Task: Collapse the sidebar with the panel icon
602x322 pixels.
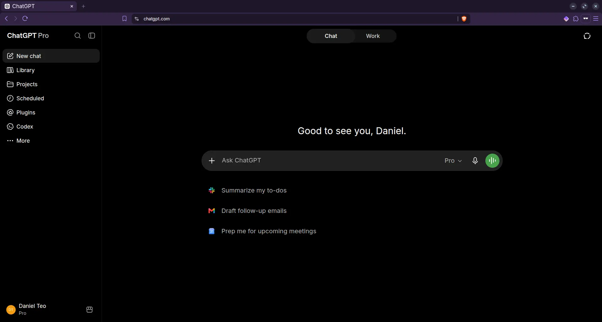Action: tap(92, 36)
